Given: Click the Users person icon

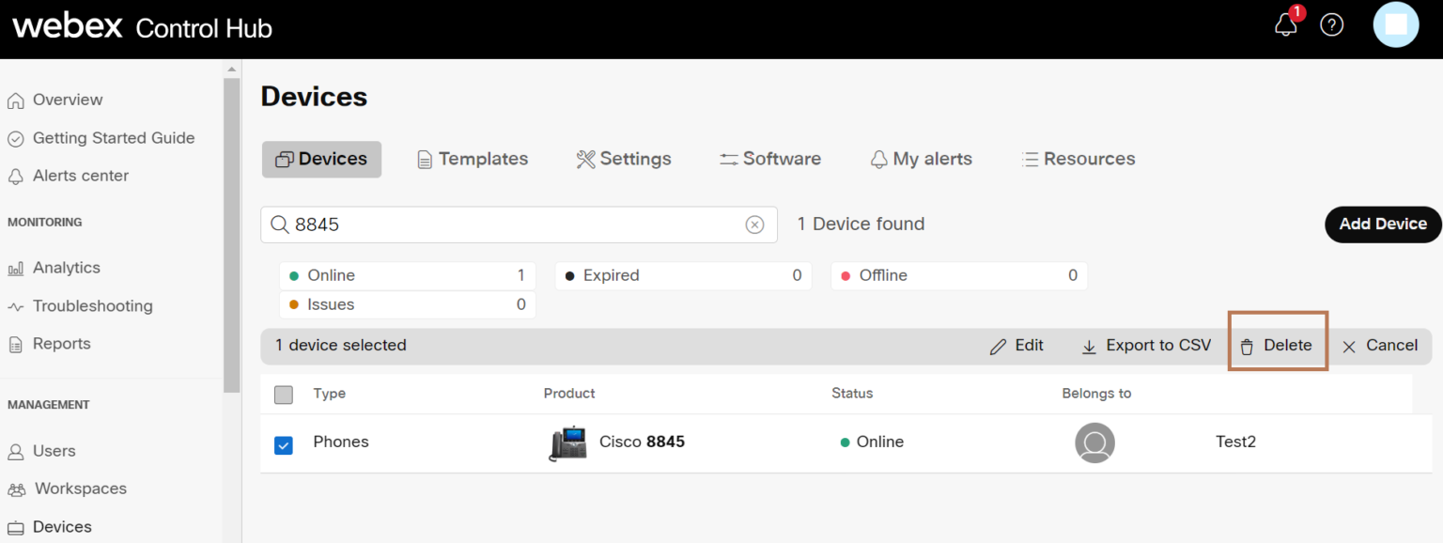Looking at the screenshot, I should 16,452.
